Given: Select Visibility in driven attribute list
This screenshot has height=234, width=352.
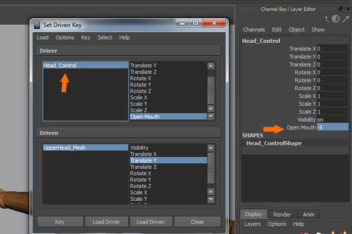Looking at the screenshot, I should [x=168, y=147].
